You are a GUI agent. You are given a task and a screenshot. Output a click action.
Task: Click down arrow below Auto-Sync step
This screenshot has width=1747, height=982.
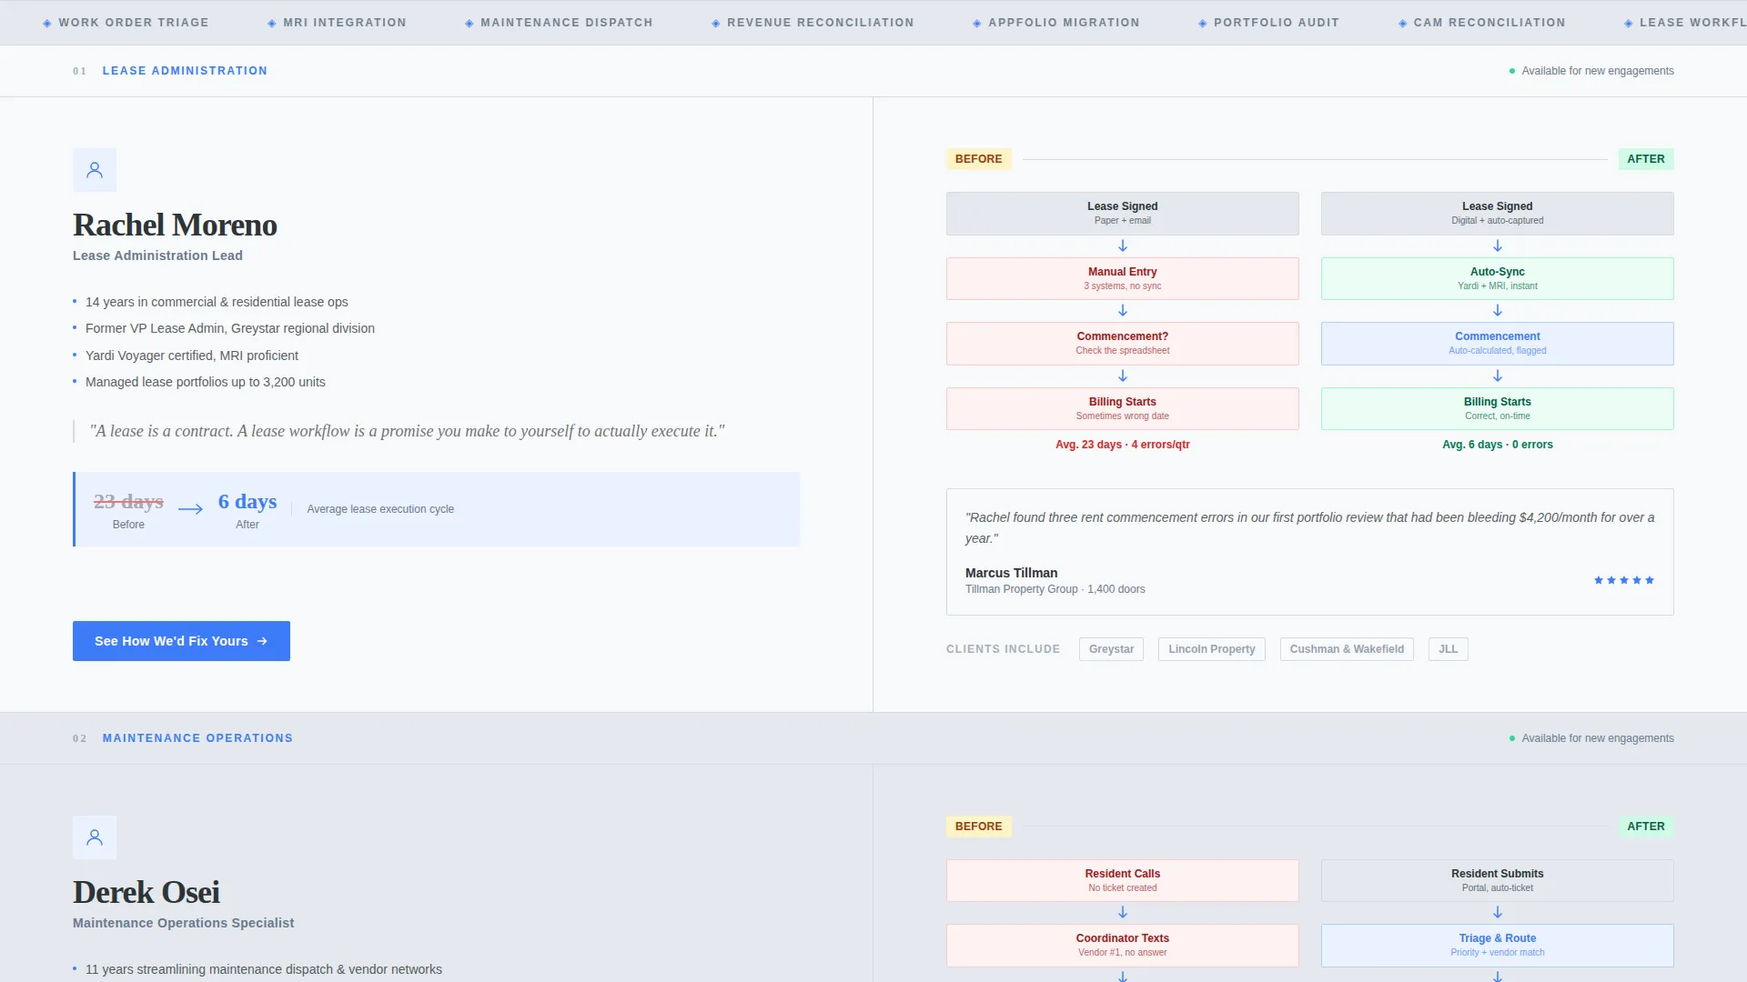(1498, 311)
